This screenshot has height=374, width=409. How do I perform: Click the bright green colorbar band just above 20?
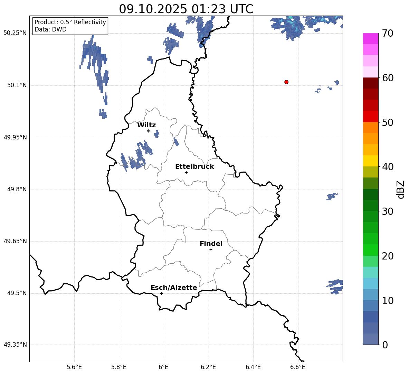point(370,250)
